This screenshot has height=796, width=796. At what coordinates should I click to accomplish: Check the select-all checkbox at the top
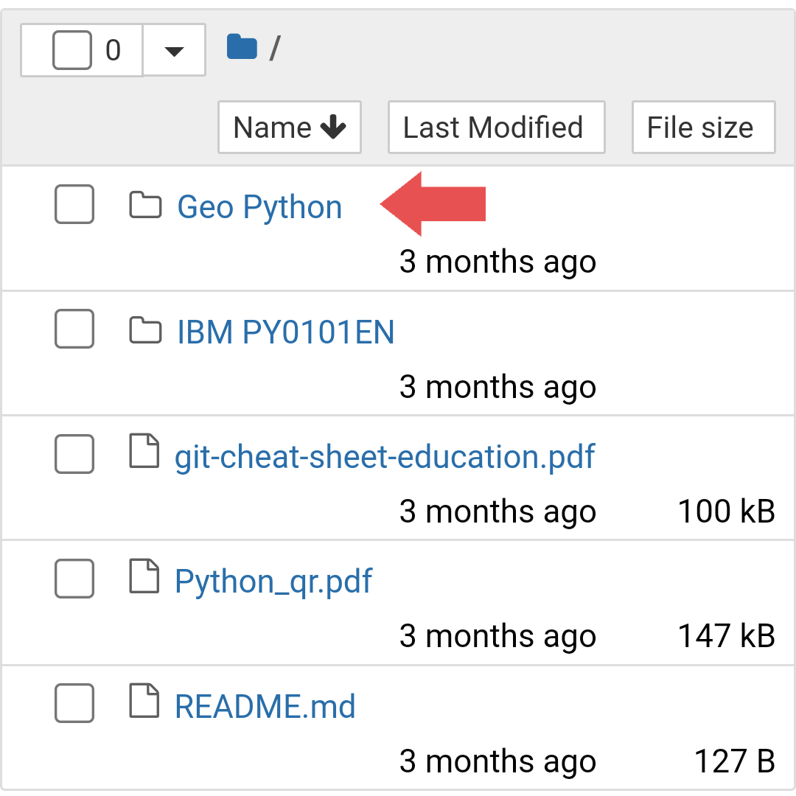coord(71,49)
